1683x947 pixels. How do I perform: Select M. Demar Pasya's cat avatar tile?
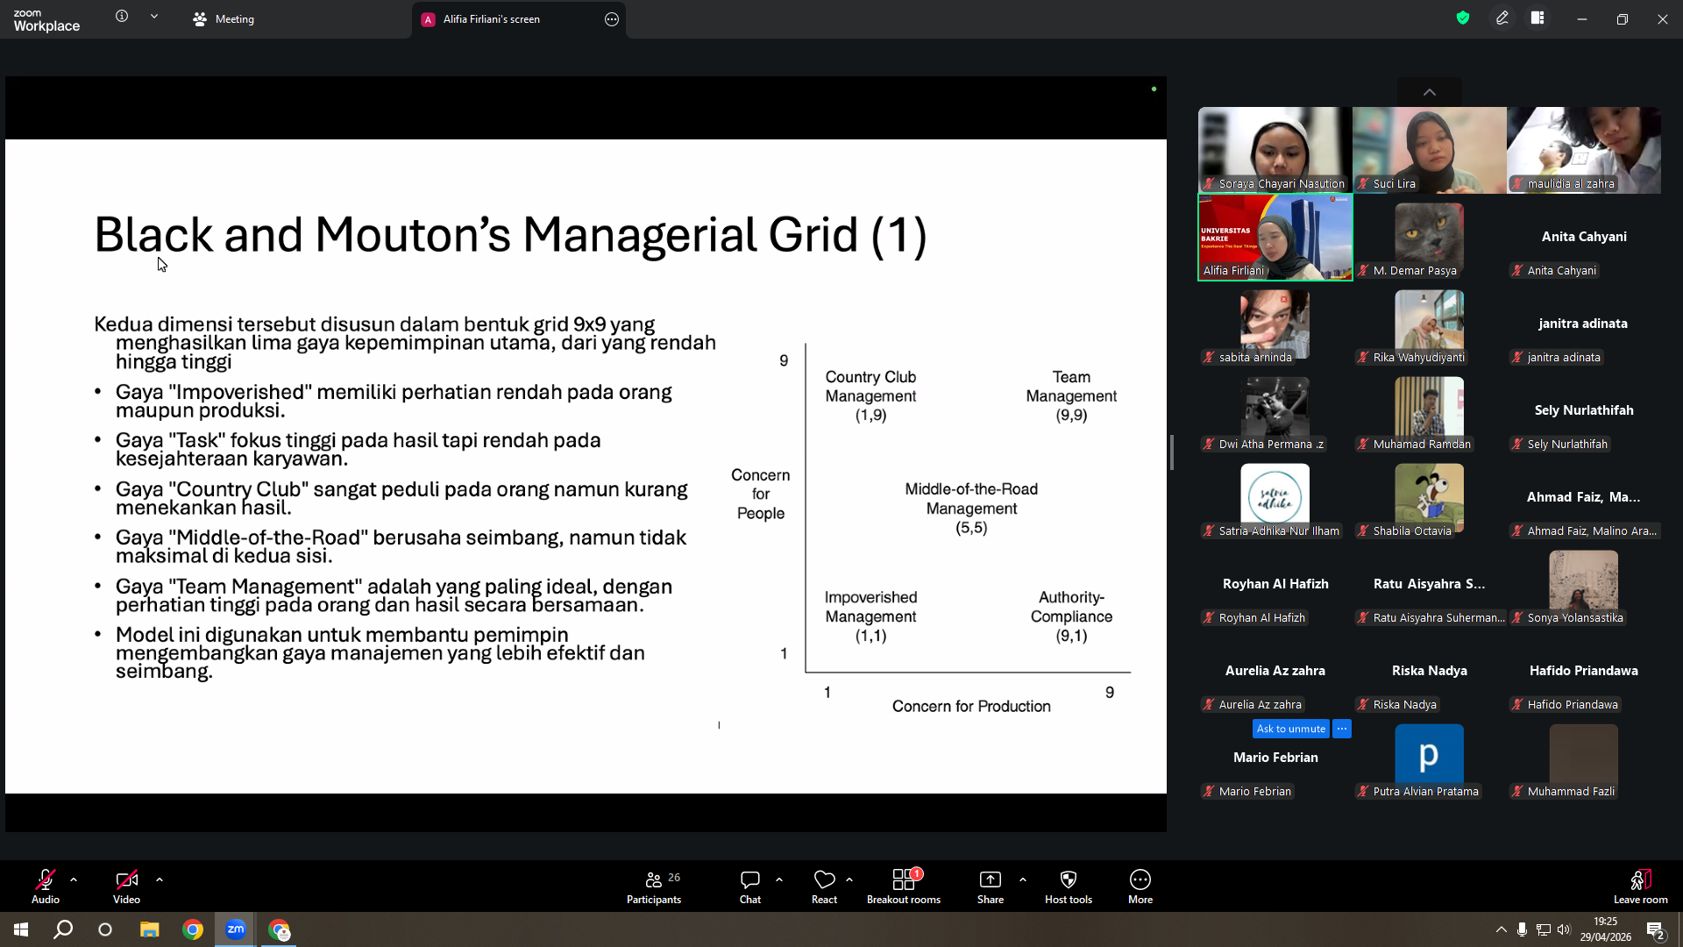tap(1430, 237)
